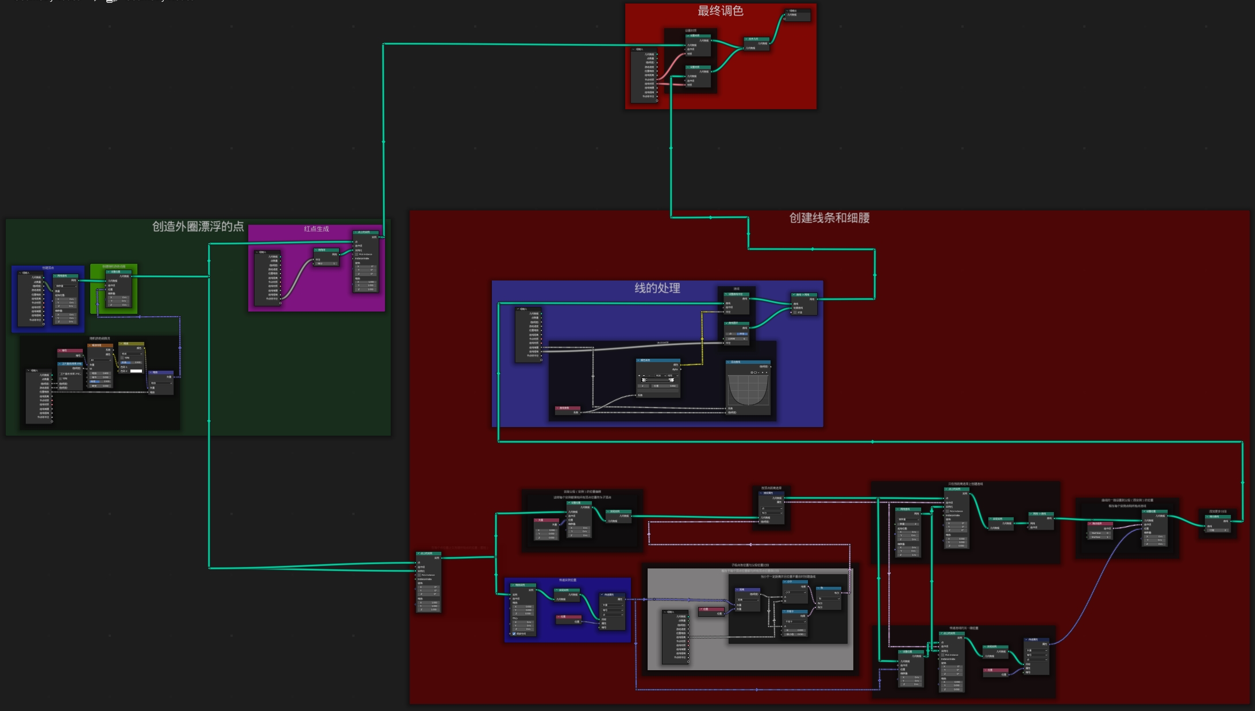Select the 最终调色 frame label
The width and height of the screenshot is (1255, 711).
(720, 11)
